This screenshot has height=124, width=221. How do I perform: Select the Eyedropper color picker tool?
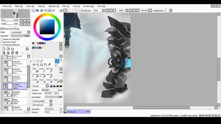(x=49, y=65)
